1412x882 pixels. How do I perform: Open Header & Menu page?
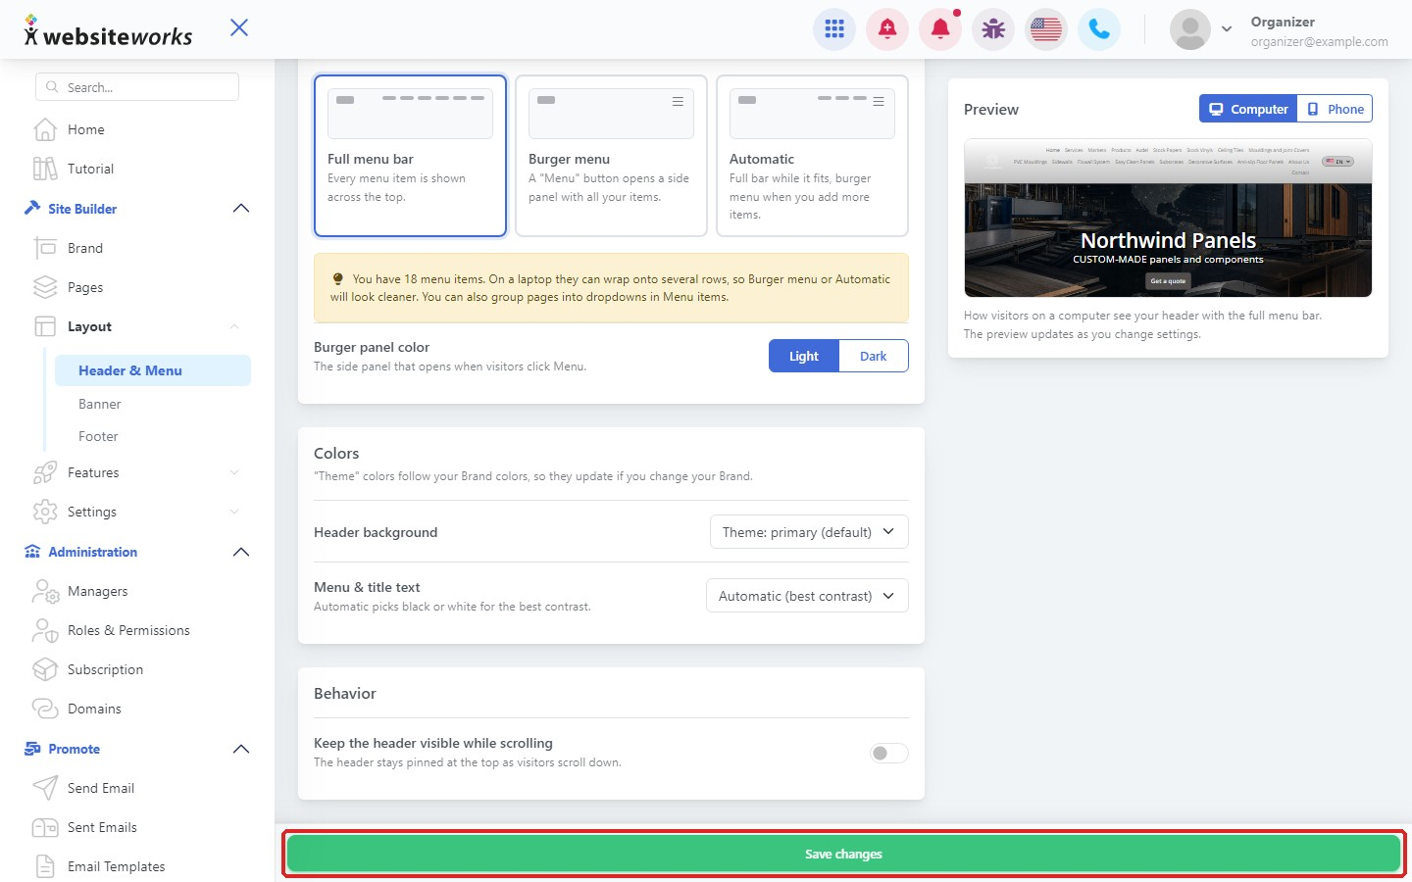(x=152, y=370)
